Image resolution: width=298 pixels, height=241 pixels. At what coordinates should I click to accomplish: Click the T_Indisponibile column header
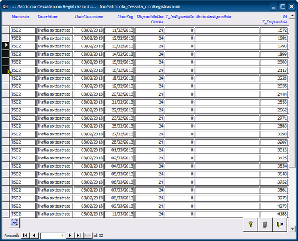[180, 16]
